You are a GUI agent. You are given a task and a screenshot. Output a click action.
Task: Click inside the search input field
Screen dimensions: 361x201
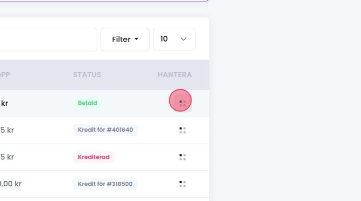click(47, 40)
